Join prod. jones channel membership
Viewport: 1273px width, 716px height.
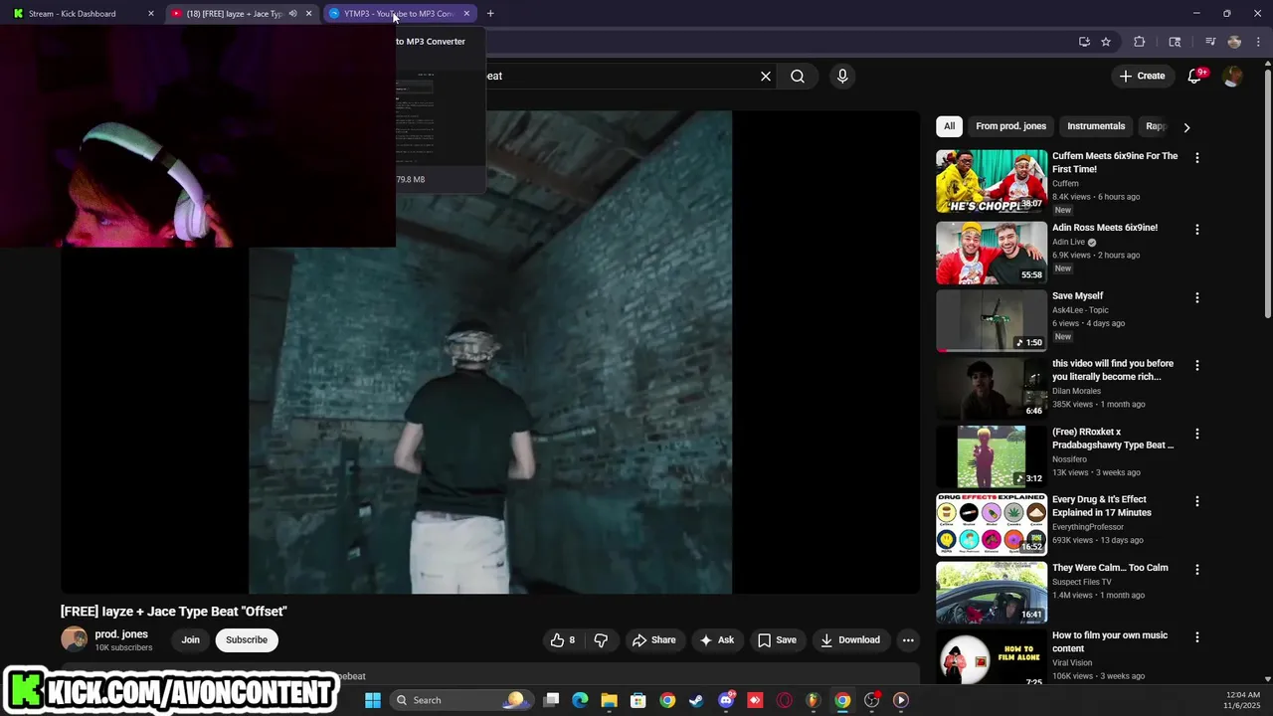click(190, 640)
